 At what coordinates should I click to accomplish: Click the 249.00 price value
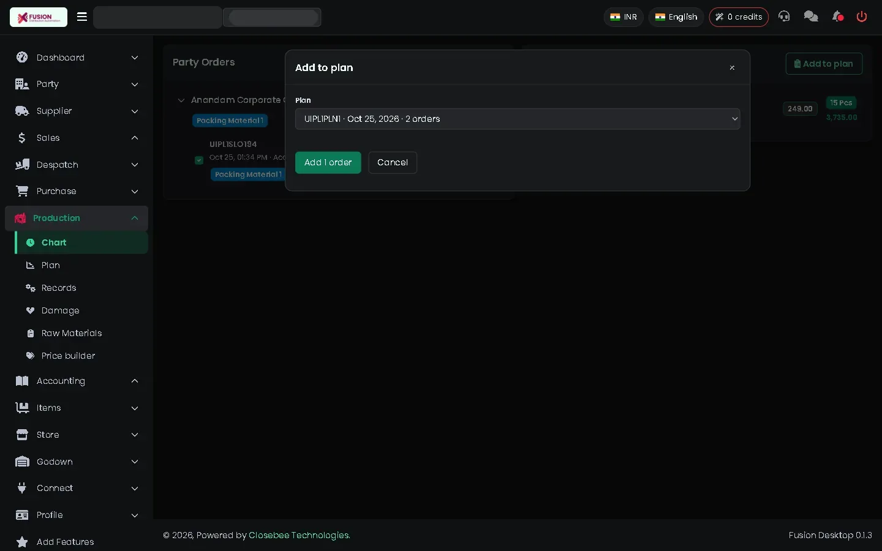tap(800, 109)
